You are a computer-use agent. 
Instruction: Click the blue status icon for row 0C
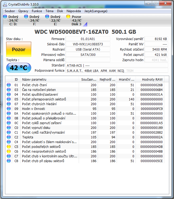click(9, 123)
